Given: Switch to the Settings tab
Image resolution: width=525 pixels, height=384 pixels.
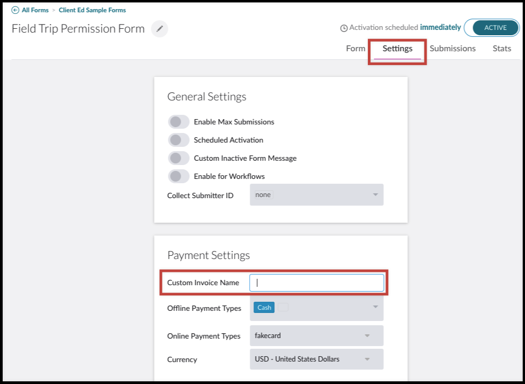Looking at the screenshot, I should click(397, 49).
